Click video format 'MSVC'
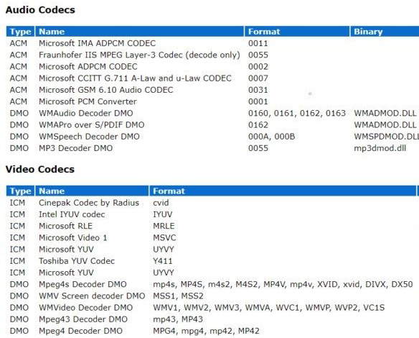This screenshot has width=419, height=338. pyautogui.click(x=164, y=237)
